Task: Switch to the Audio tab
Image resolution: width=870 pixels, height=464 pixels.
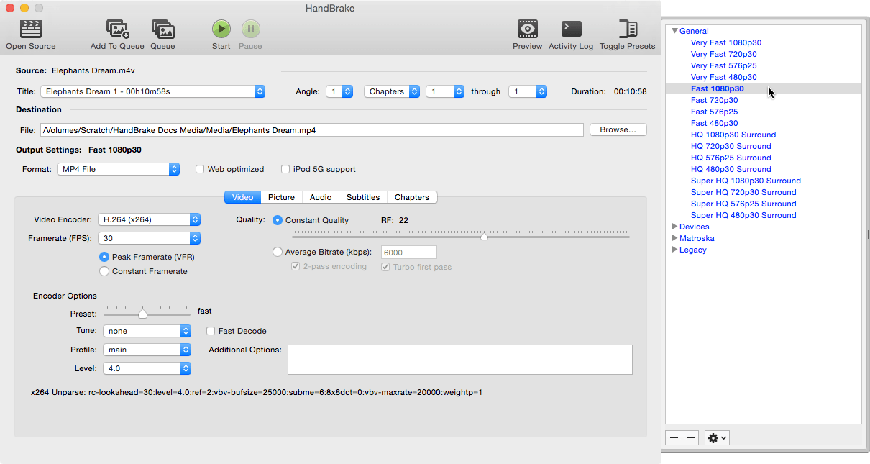Action: tap(321, 197)
